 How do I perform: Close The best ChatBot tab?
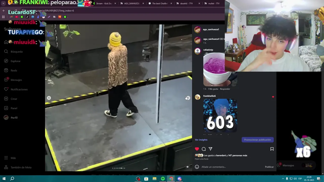171,4
